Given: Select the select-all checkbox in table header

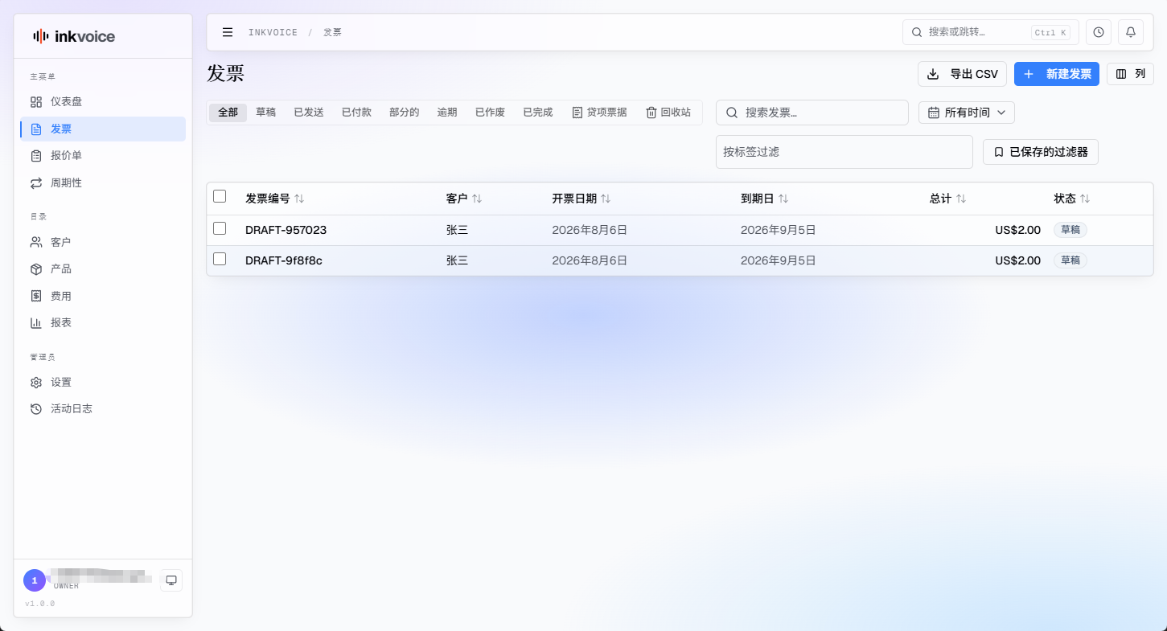Looking at the screenshot, I should point(220,196).
